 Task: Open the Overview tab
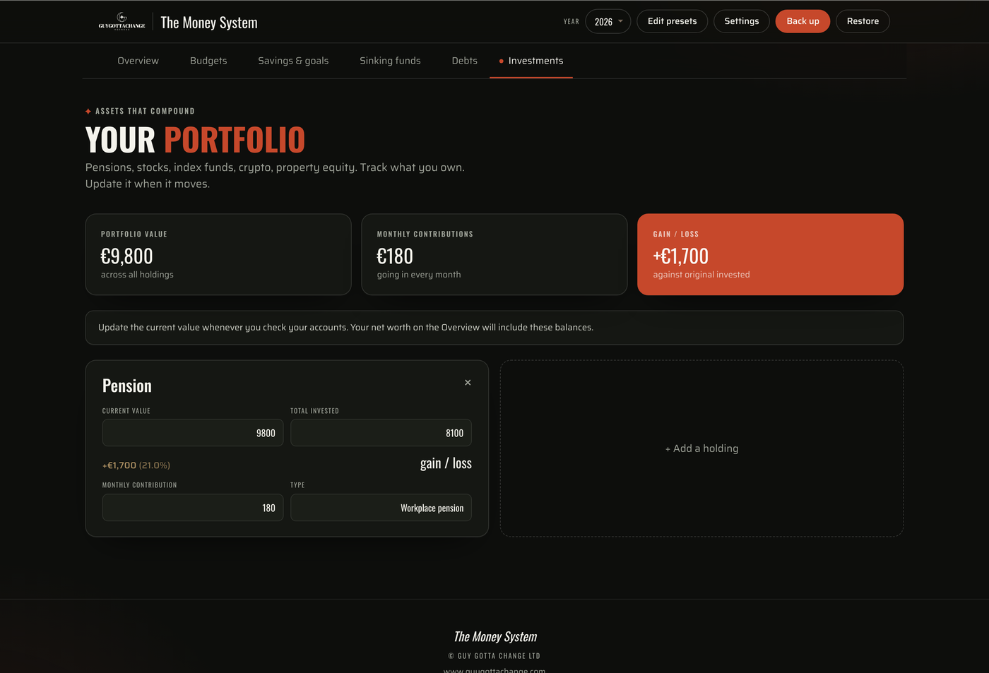[138, 61]
